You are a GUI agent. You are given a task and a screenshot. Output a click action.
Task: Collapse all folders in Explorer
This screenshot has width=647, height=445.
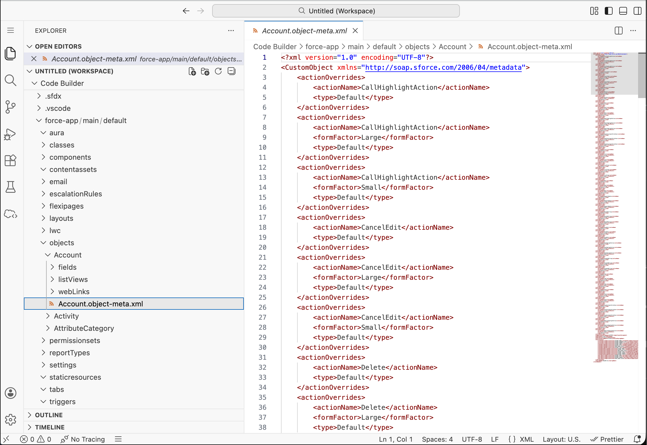[x=231, y=71]
